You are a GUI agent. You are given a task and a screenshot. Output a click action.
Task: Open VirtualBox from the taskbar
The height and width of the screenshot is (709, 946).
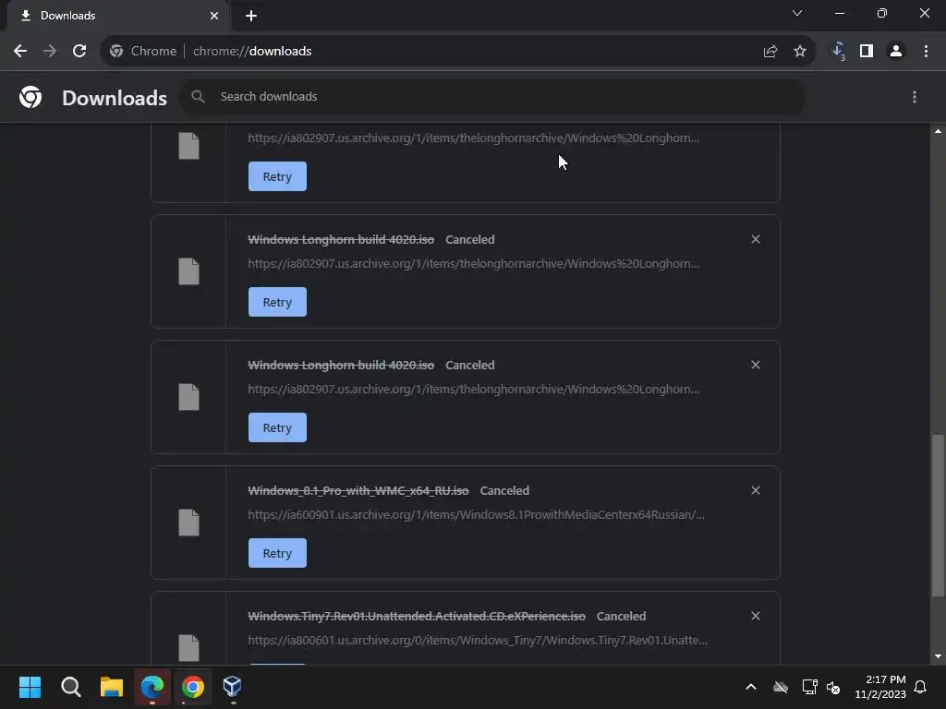click(x=232, y=687)
